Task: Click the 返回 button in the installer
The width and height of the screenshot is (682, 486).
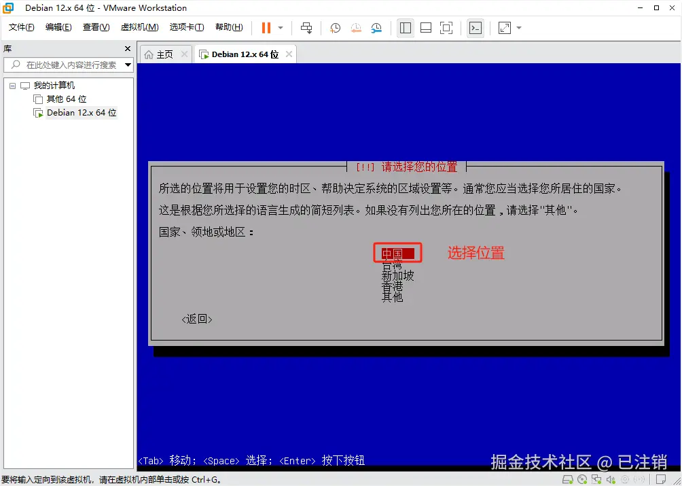Action: tap(196, 319)
